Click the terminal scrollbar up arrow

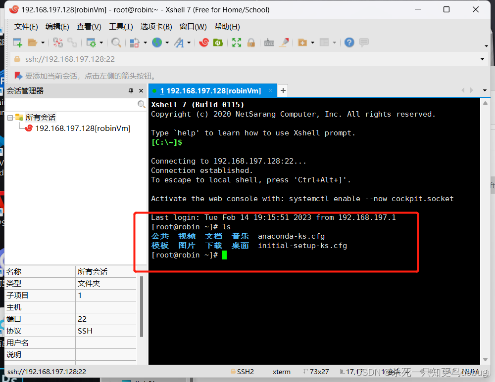[485, 103]
